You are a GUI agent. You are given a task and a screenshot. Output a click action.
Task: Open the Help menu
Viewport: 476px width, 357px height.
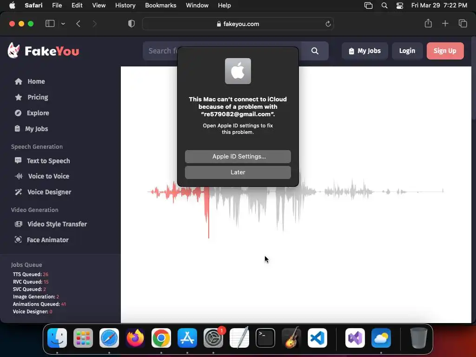225,5
